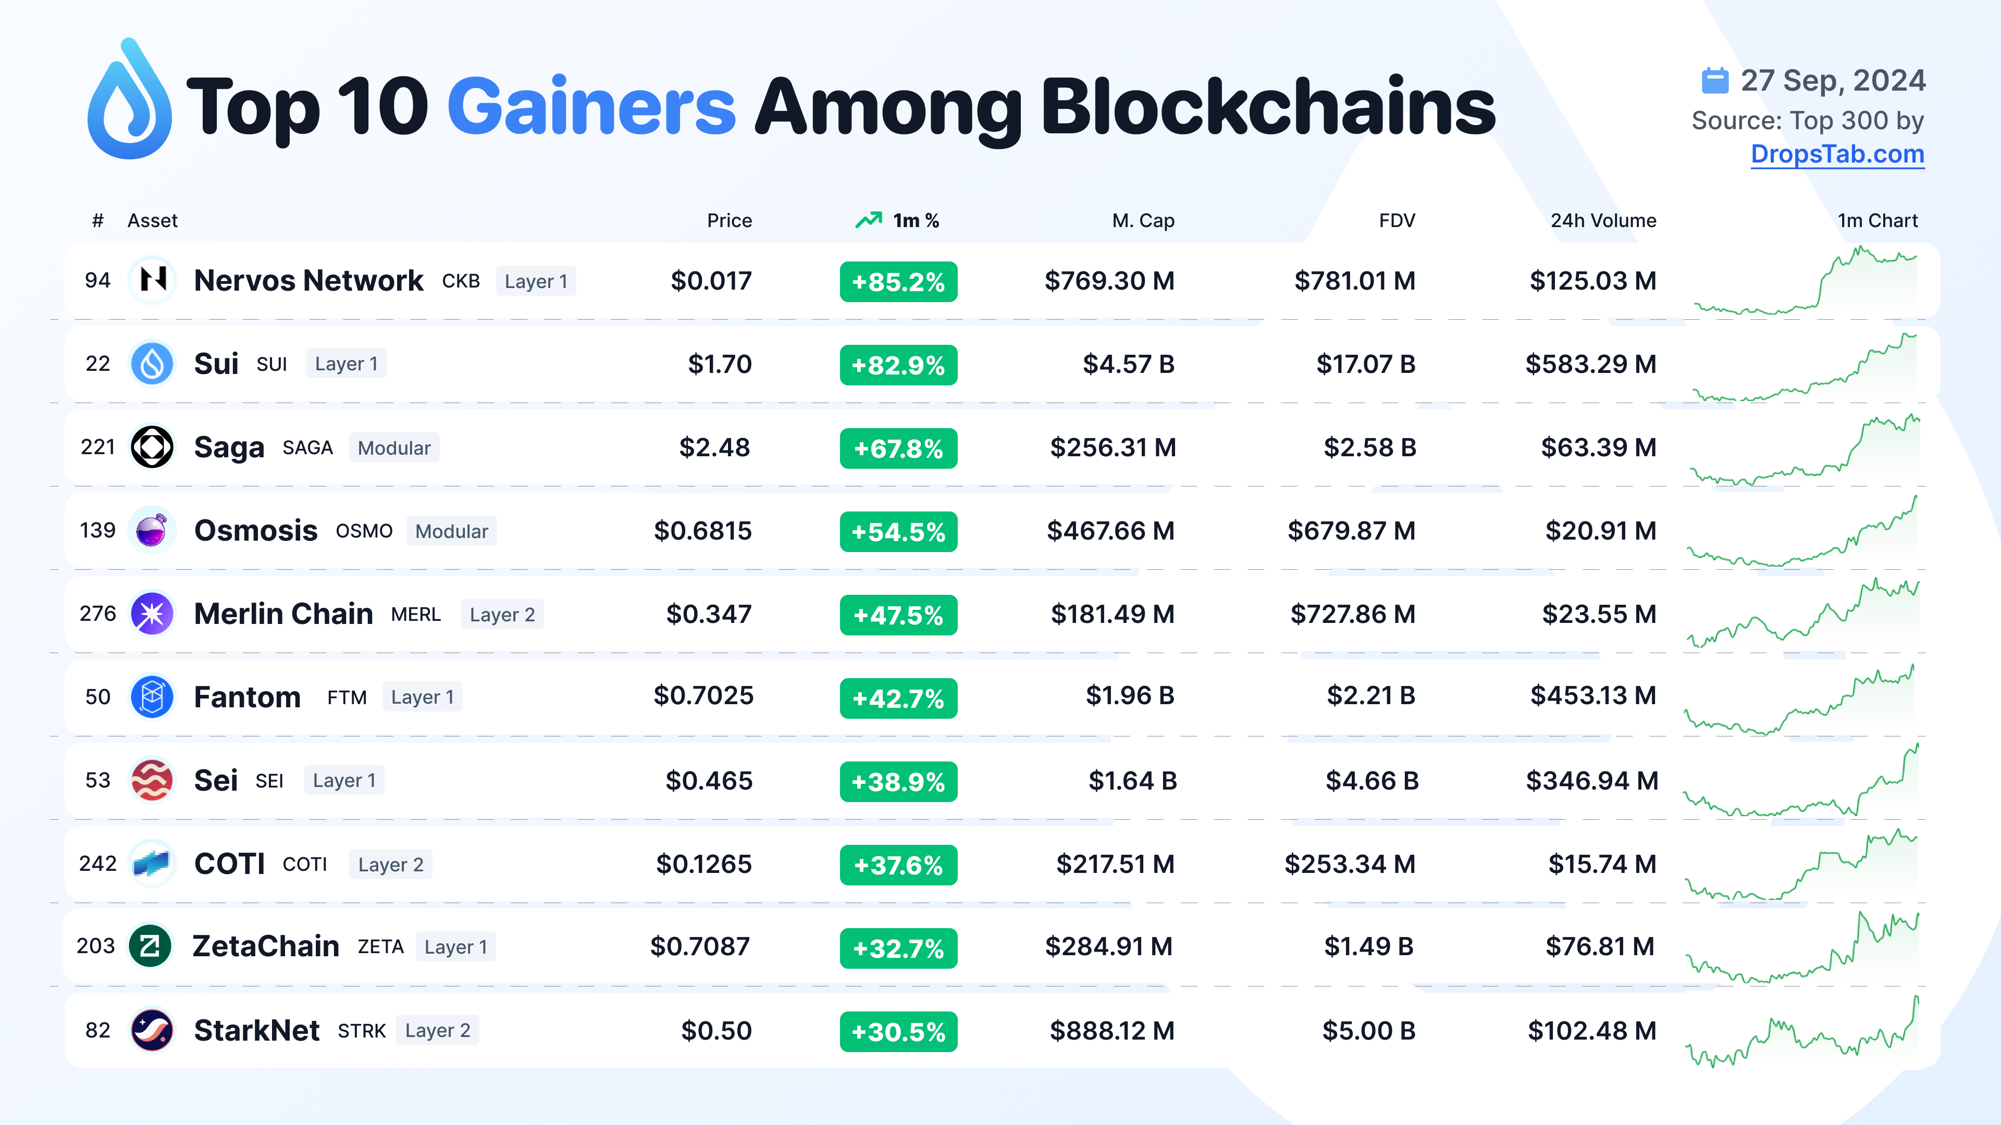Click the M. Cap column header

[x=1143, y=221]
